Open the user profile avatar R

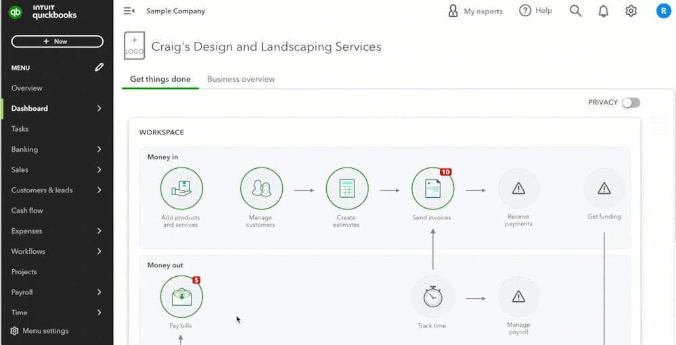pos(664,11)
